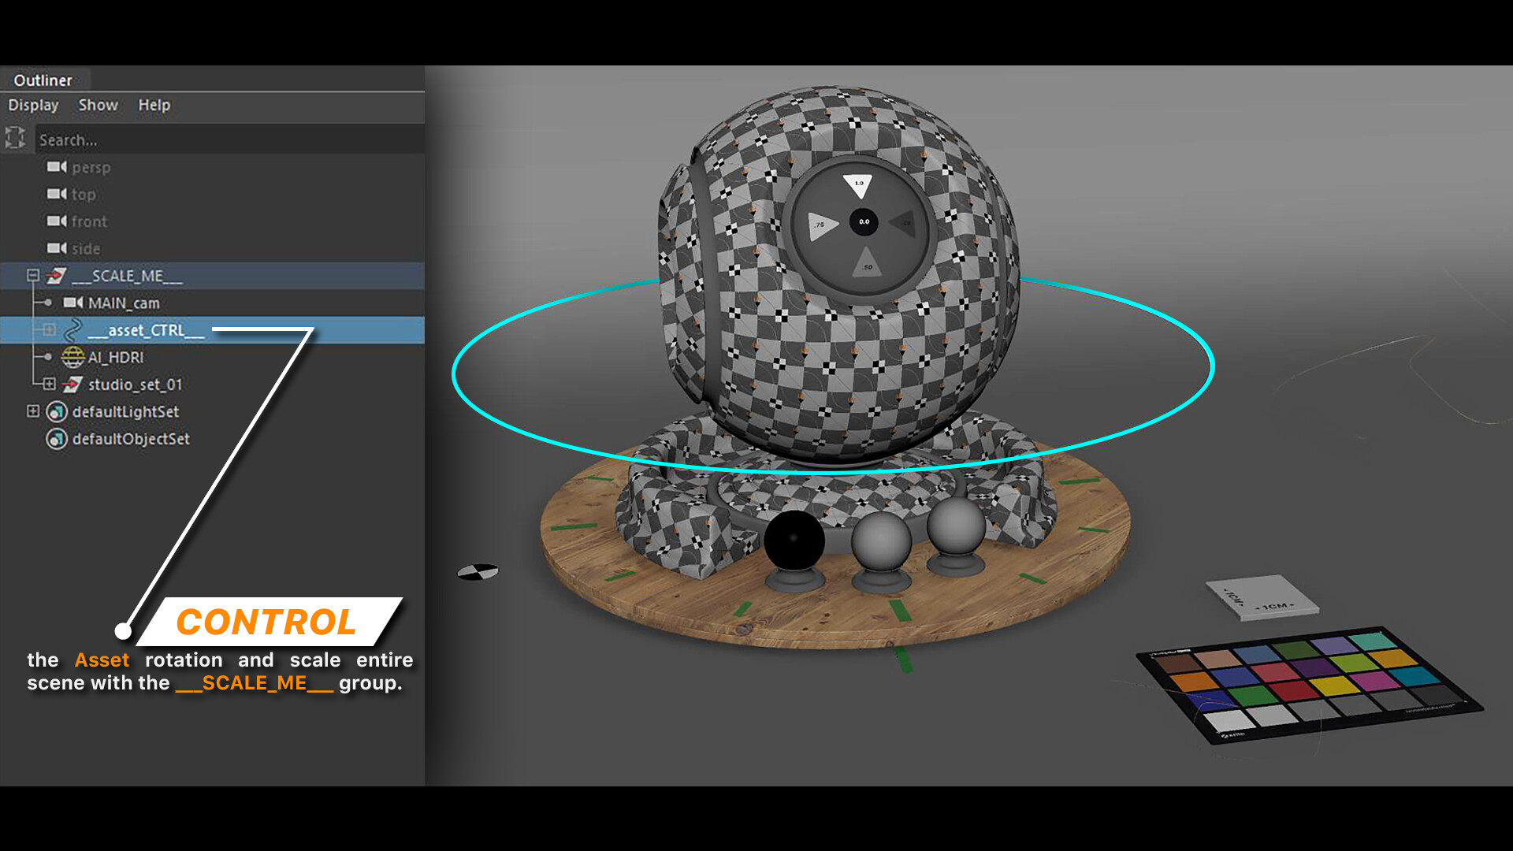Click the defaultObjectSet set icon
The height and width of the screenshot is (851, 1513).
(57, 439)
